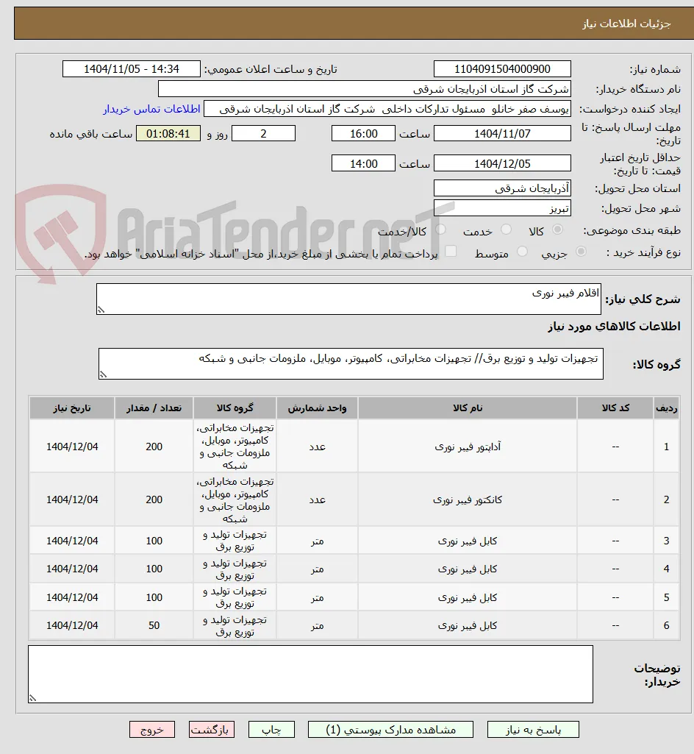Click delivery city field تبریز
This screenshot has width=694, height=754.
click(x=502, y=208)
